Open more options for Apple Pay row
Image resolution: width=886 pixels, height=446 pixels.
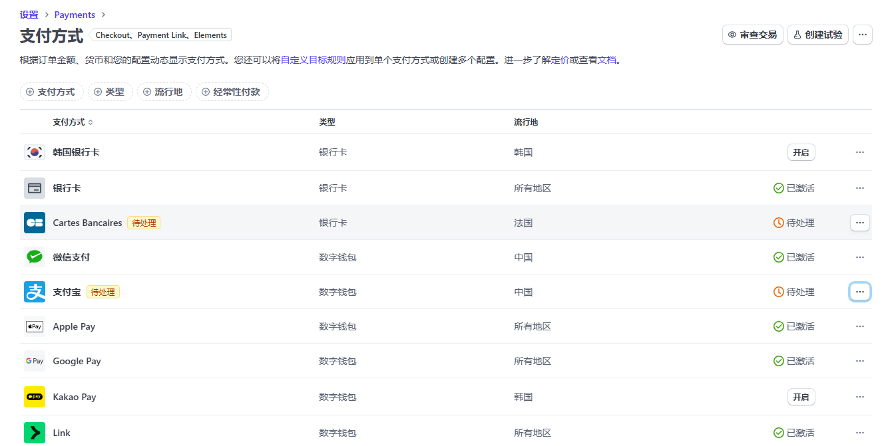click(860, 326)
